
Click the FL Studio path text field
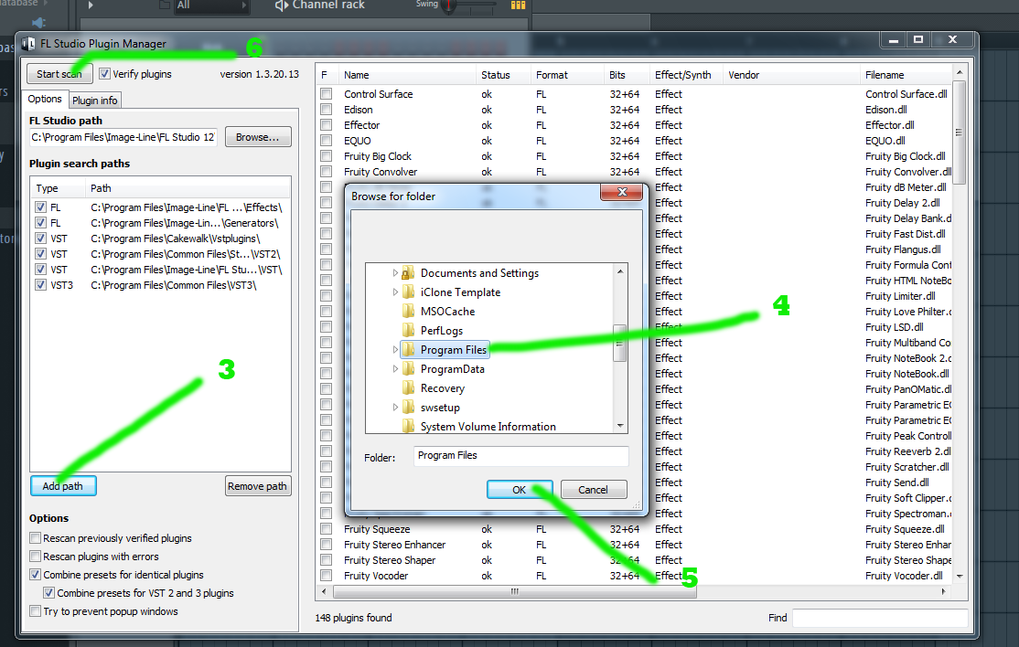(x=123, y=137)
